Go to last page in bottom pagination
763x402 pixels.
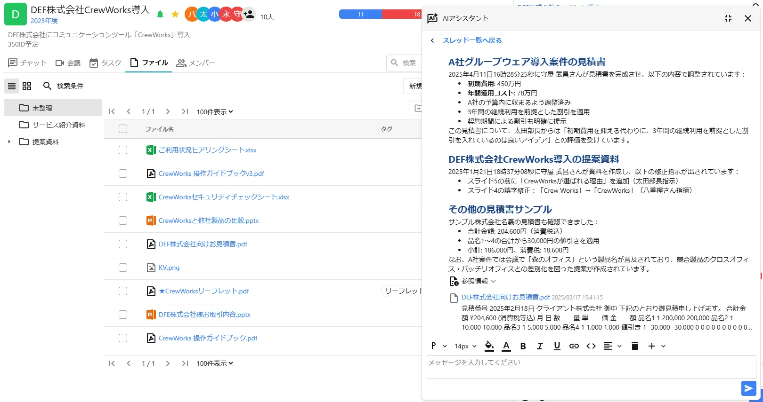coord(185,363)
